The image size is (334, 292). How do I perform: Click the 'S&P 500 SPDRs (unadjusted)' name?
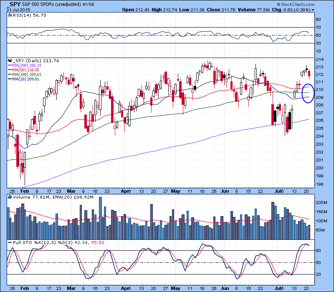click(51, 4)
